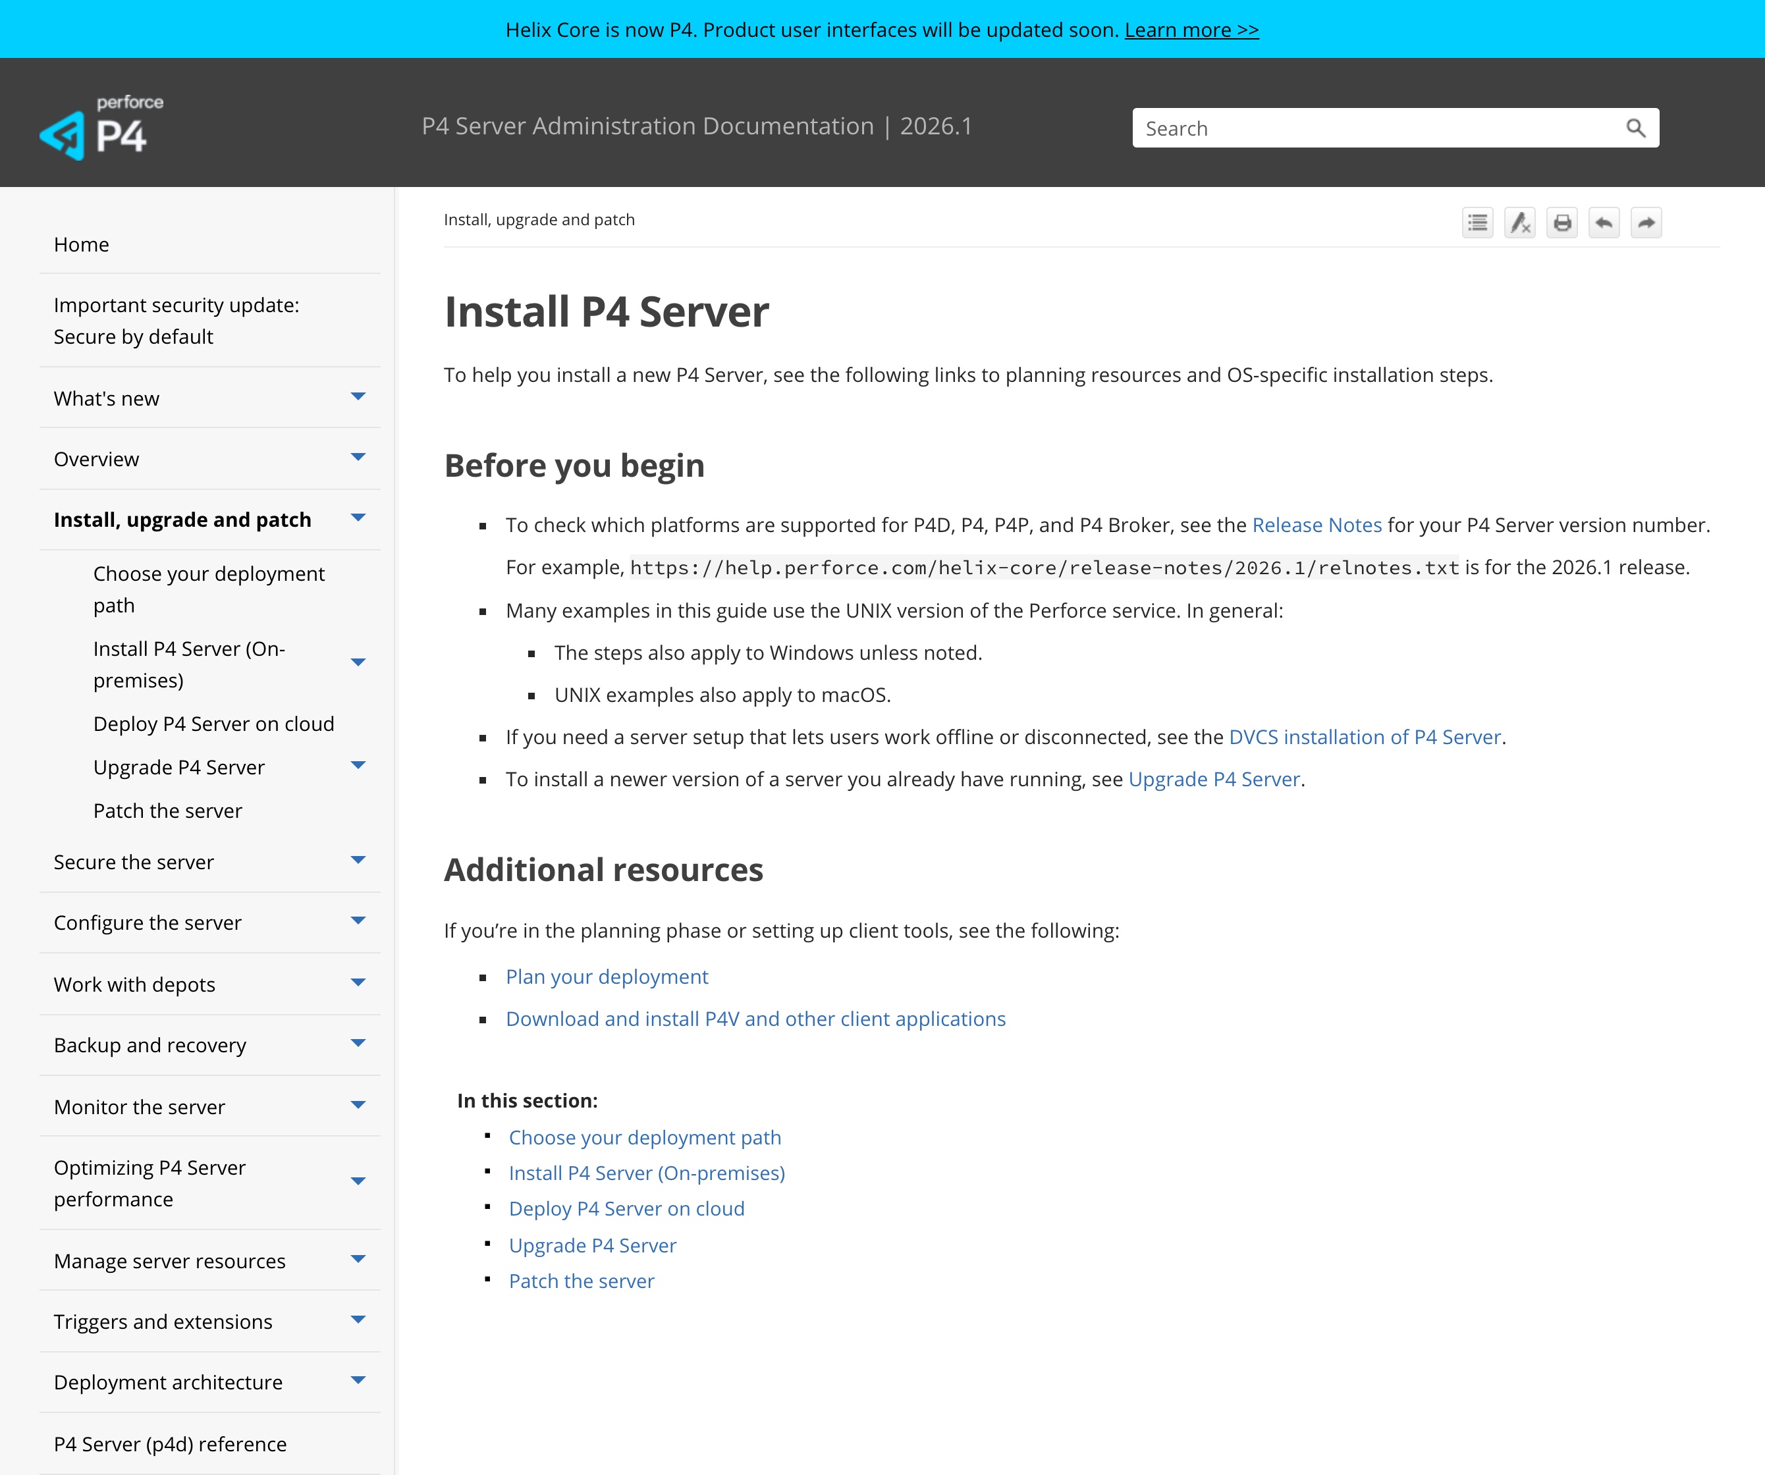1765x1475 pixels.
Task: Expand Secure the server arrow
Action: pos(358,860)
